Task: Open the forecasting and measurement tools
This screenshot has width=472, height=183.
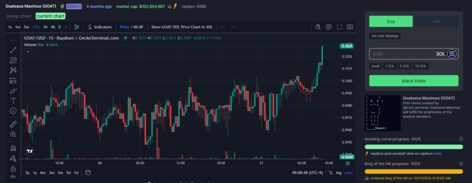Action: coord(13,80)
